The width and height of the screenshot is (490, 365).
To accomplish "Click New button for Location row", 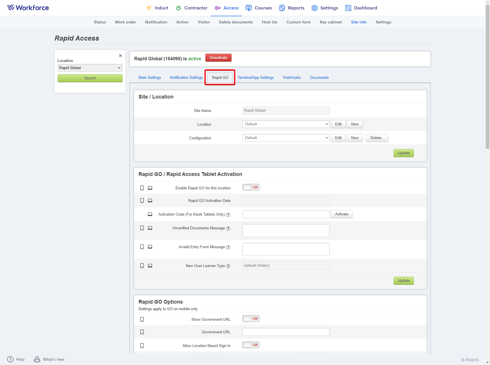I will click(355, 124).
